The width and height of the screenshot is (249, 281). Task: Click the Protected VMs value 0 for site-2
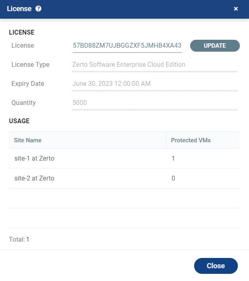pos(173,178)
